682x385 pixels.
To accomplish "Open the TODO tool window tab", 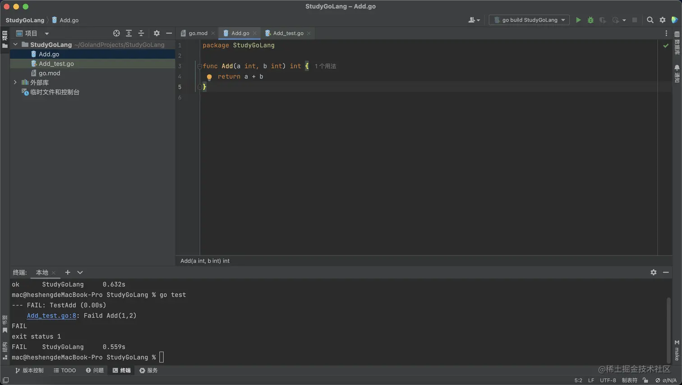I will (65, 371).
